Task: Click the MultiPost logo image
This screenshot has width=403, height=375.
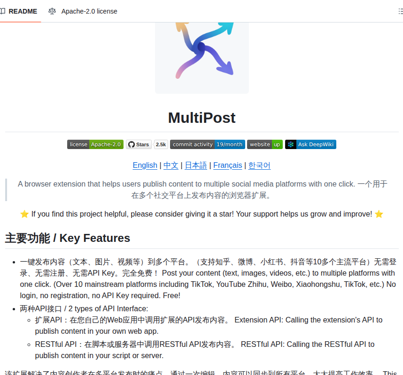Action: (202, 58)
